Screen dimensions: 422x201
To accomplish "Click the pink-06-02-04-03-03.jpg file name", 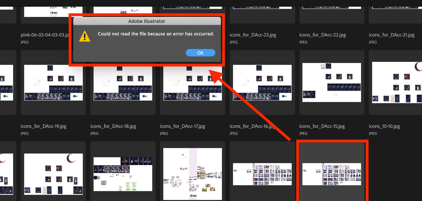I will [45, 35].
